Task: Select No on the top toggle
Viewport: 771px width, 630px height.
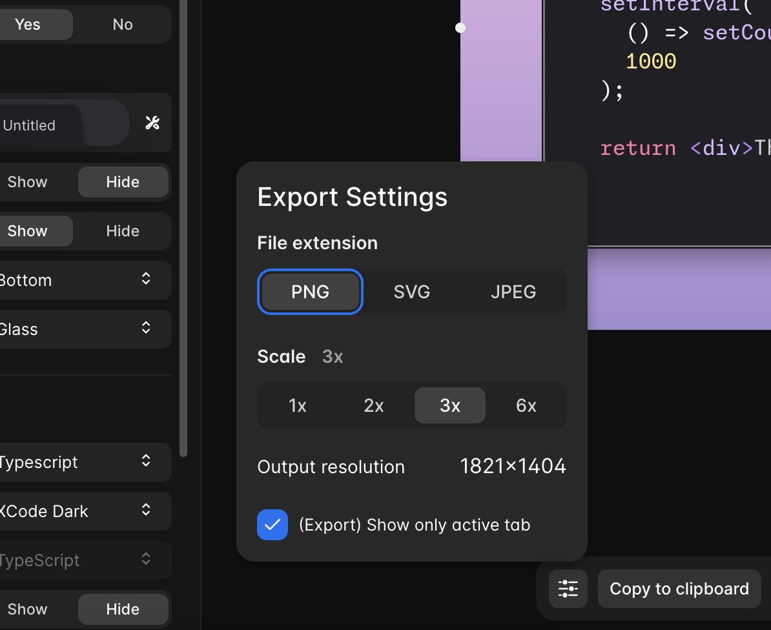Action: click(122, 24)
